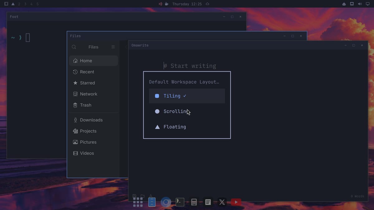Screen dimensions: 374x210
Task: Click the overview icon in top bar
Action: (6, 4)
